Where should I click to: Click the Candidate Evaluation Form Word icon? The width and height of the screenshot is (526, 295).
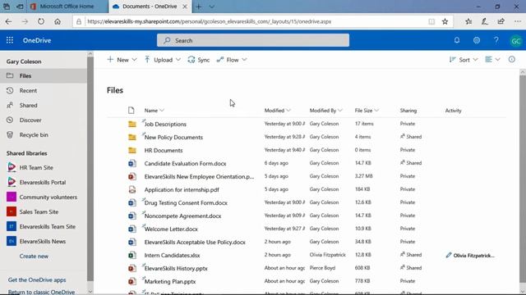(x=132, y=163)
